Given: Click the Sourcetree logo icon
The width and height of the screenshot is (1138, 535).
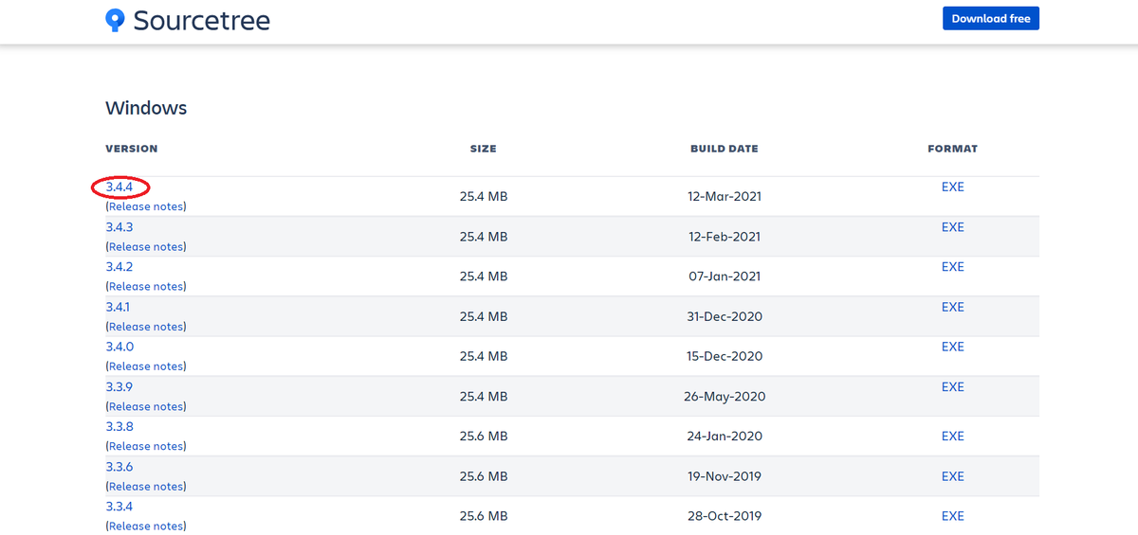Looking at the screenshot, I should point(115,20).
